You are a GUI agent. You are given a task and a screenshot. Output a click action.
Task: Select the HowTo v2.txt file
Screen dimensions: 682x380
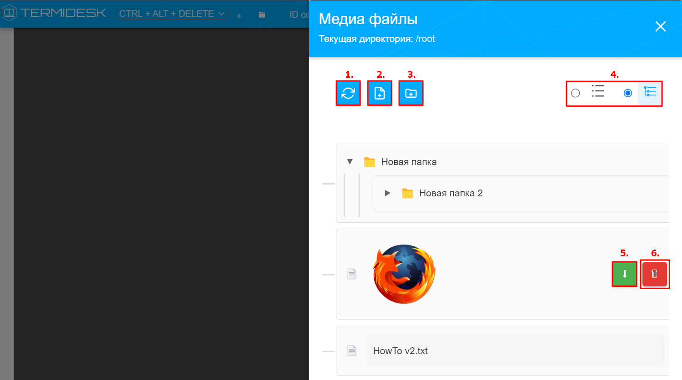pyautogui.click(x=401, y=351)
